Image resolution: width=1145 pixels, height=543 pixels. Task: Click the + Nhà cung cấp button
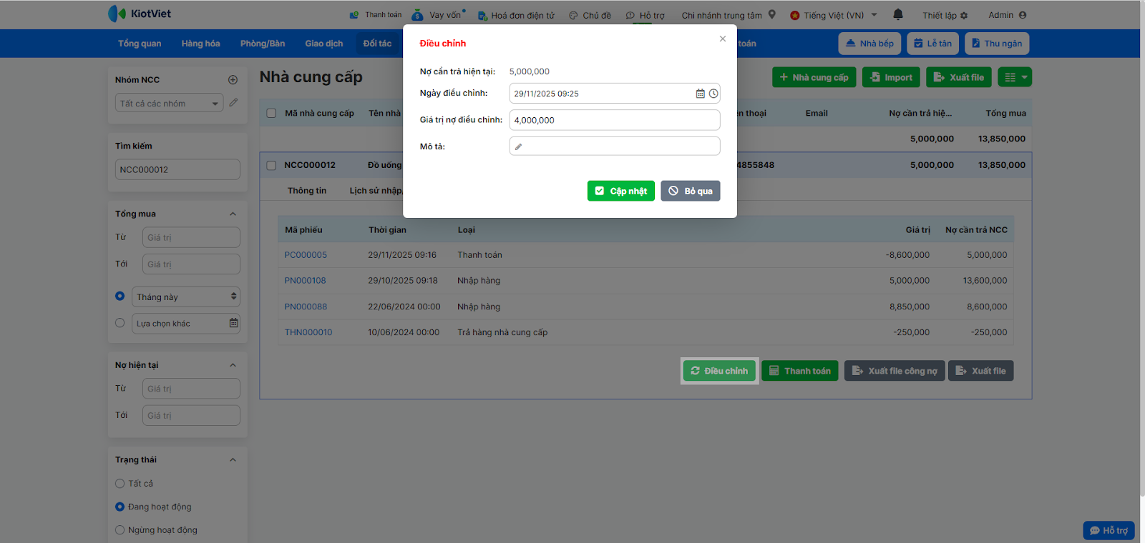(x=814, y=77)
